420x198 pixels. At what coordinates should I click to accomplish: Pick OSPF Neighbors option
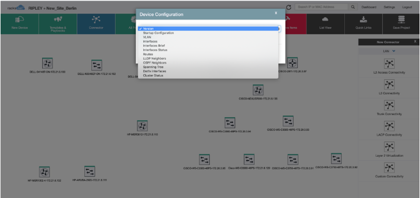[x=208, y=63]
